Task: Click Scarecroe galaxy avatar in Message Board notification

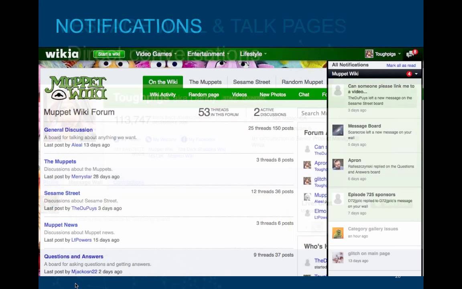Action: coord(338,130)
